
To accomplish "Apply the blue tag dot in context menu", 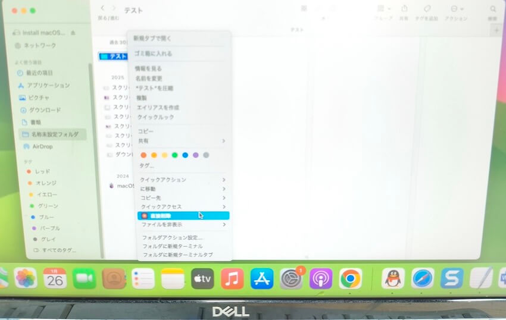I will pyautogui.click(x=185, y=155).
